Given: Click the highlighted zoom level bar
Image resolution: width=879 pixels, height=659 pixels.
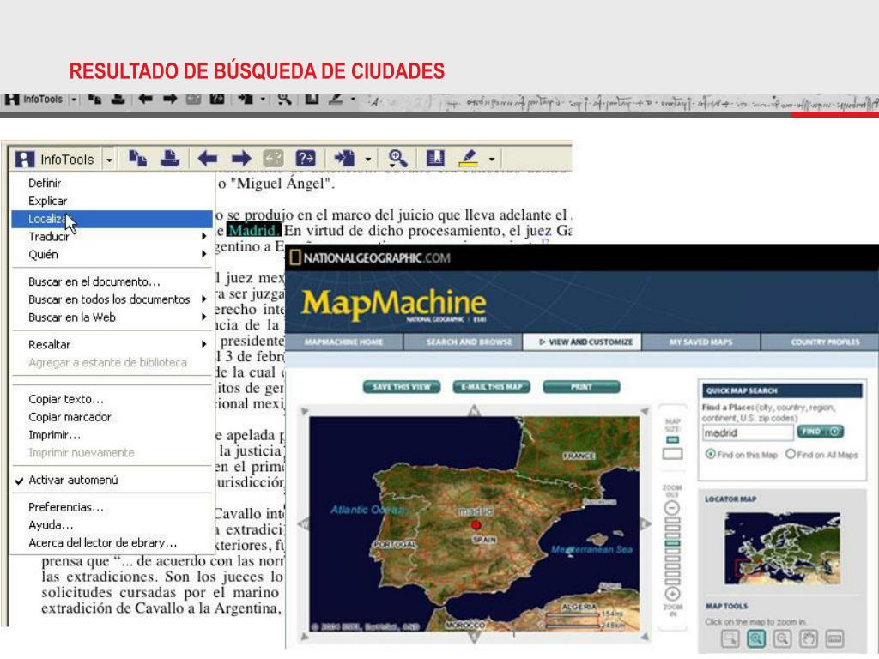Looking at the screenshot, I should pos(673,544).
